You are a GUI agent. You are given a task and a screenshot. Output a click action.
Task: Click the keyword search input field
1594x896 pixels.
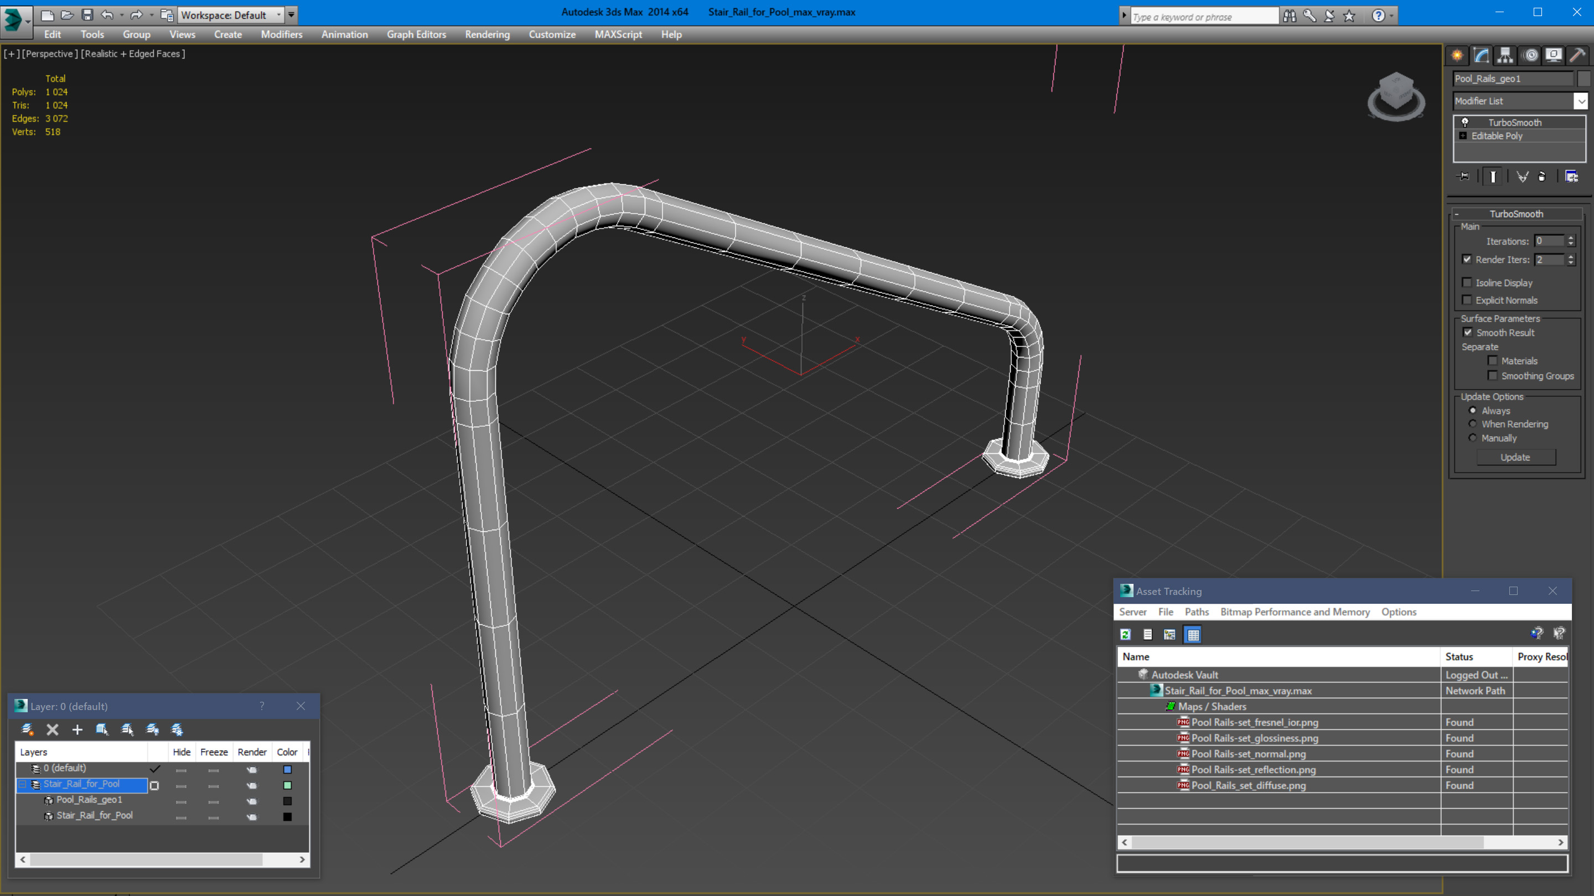(x=1203, y=17)
